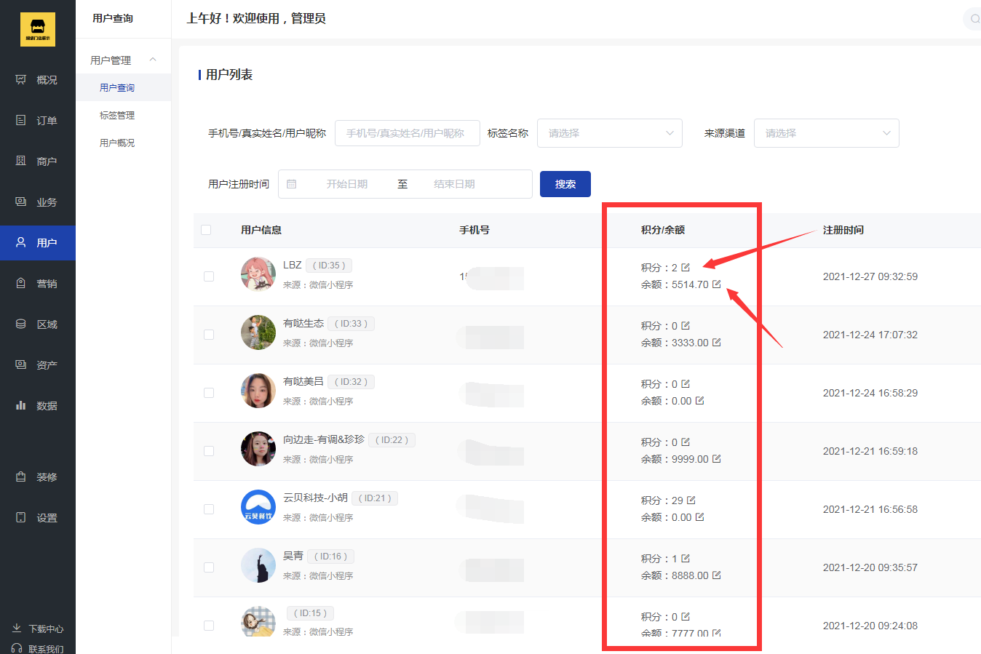Focus the 手机号/真实姓名/用户昵称 input field
The width and height of the screenshot is (981, 654).
tap(408, 133)
